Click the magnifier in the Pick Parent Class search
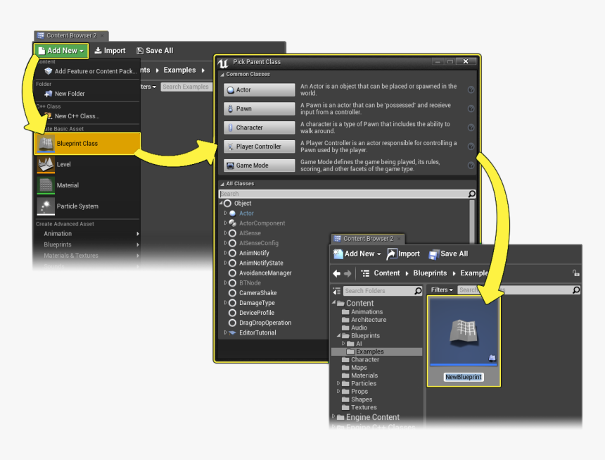 click(x=471, y=194)
